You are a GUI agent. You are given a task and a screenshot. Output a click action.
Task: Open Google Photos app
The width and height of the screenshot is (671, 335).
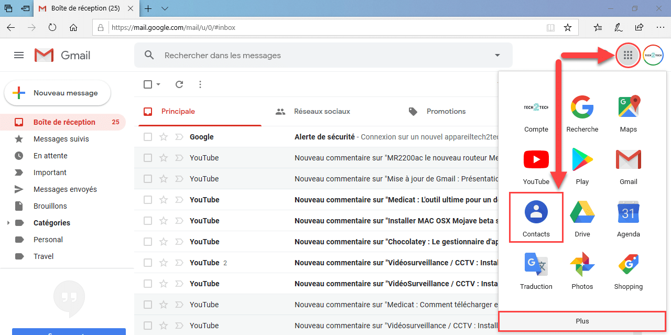coord(582,270)
